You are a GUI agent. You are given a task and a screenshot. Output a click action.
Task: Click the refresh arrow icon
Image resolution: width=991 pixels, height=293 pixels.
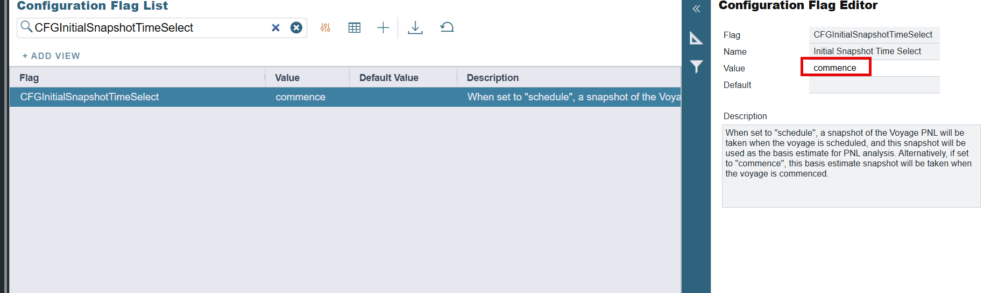pos(447,27)
